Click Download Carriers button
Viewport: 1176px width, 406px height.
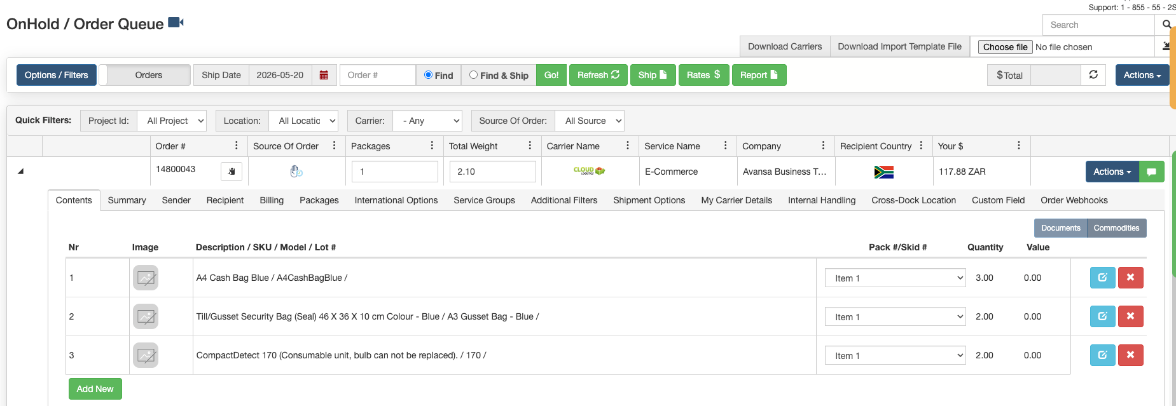pos(785,46)
